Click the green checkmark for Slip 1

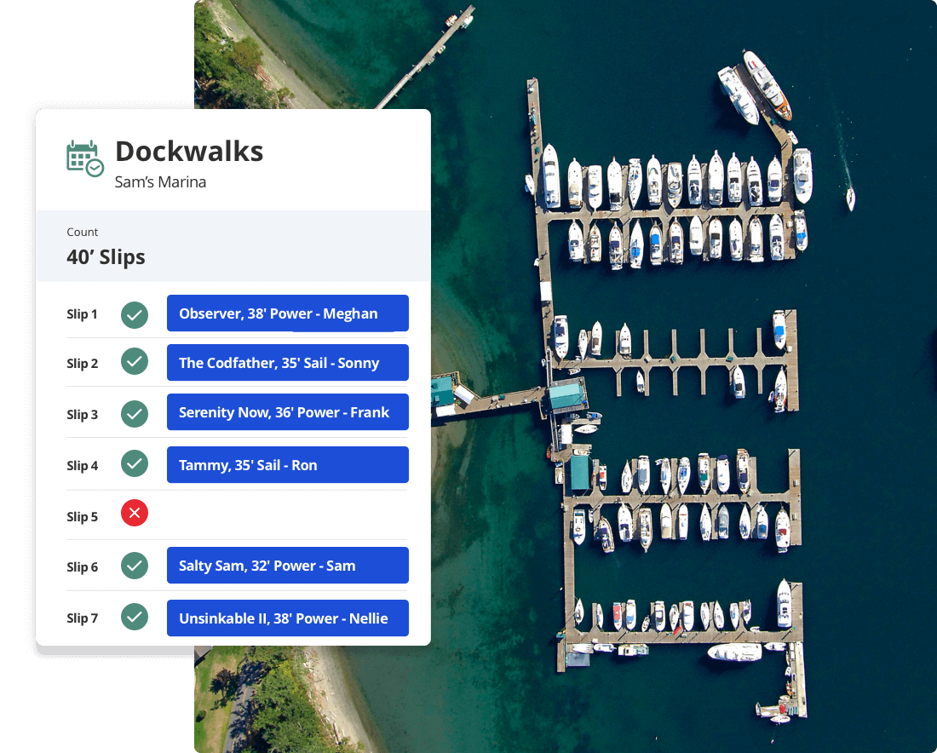click(135, 315)
